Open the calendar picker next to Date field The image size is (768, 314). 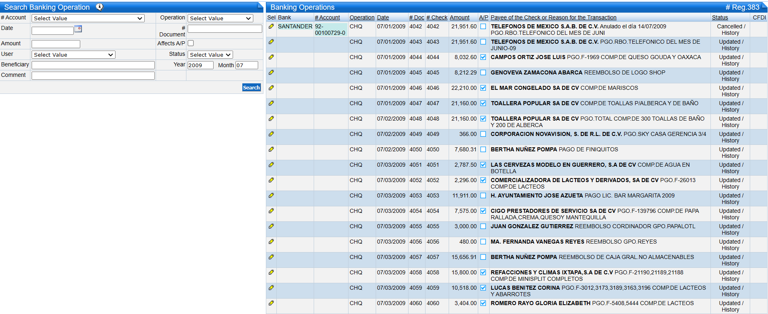[78, 29]
